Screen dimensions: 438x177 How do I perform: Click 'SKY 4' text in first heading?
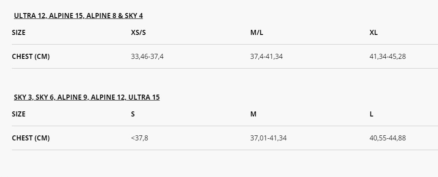[x=134, y=16]
